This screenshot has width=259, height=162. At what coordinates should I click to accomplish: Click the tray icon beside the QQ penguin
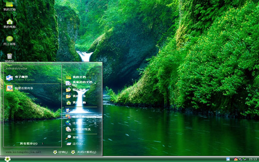(240, 159)
